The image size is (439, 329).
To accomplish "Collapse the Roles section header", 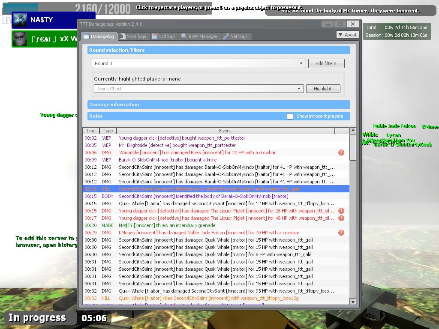I will pos(219,116).
